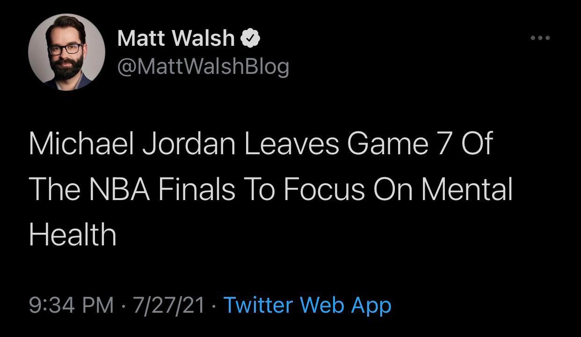Image resolution: width=581 pixels, height=337 pixels.
Task: Click the word "Health" on the last line
Action: 73,234
